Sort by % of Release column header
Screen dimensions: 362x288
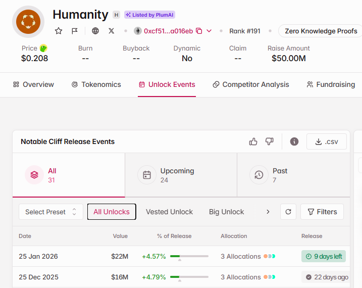point(174,236)
